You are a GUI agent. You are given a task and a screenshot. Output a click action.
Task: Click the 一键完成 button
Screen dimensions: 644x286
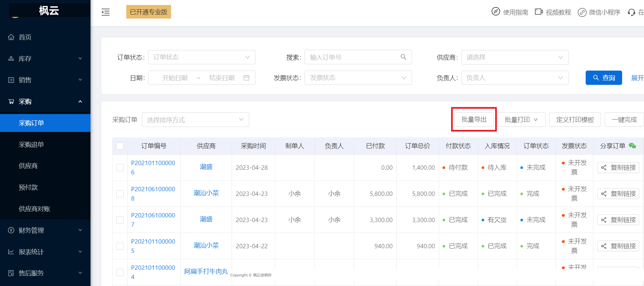[x=624, y=120]
